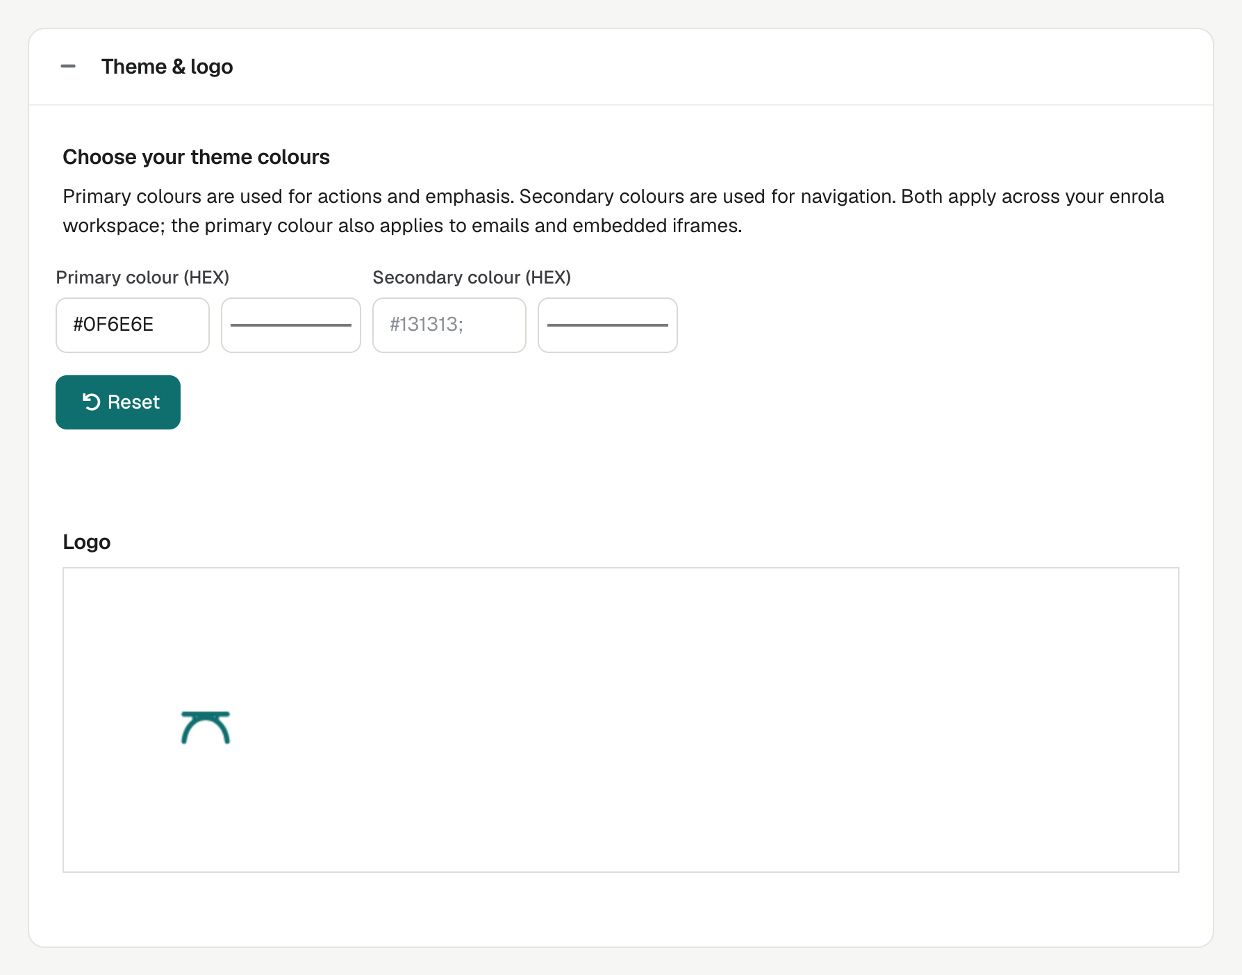Open the primary colour picker swatch
This screenshot has height=975, width=1242.
pyautogui.click(x=291, y=325)
